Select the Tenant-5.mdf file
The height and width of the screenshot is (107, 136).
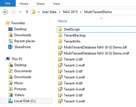(x=74, y=101)
